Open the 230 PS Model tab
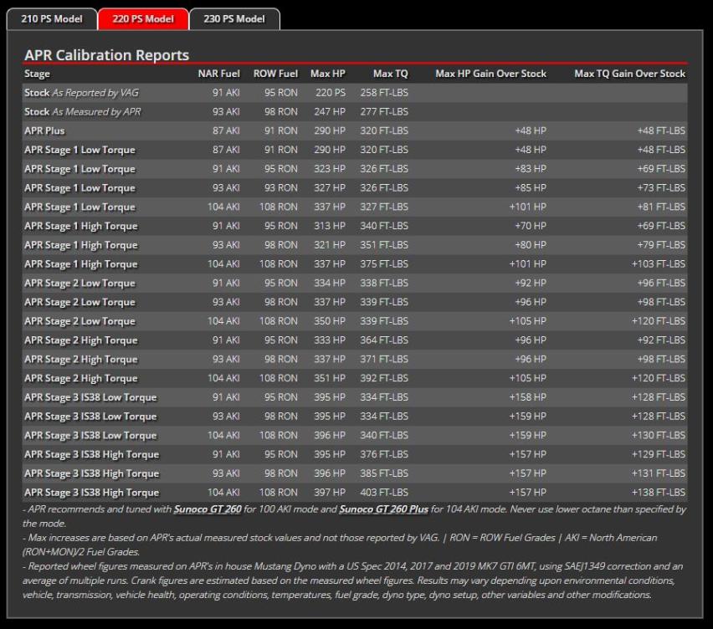Image resolution: width=713 pixels, height=629 pixels. (x=234, y=19)
